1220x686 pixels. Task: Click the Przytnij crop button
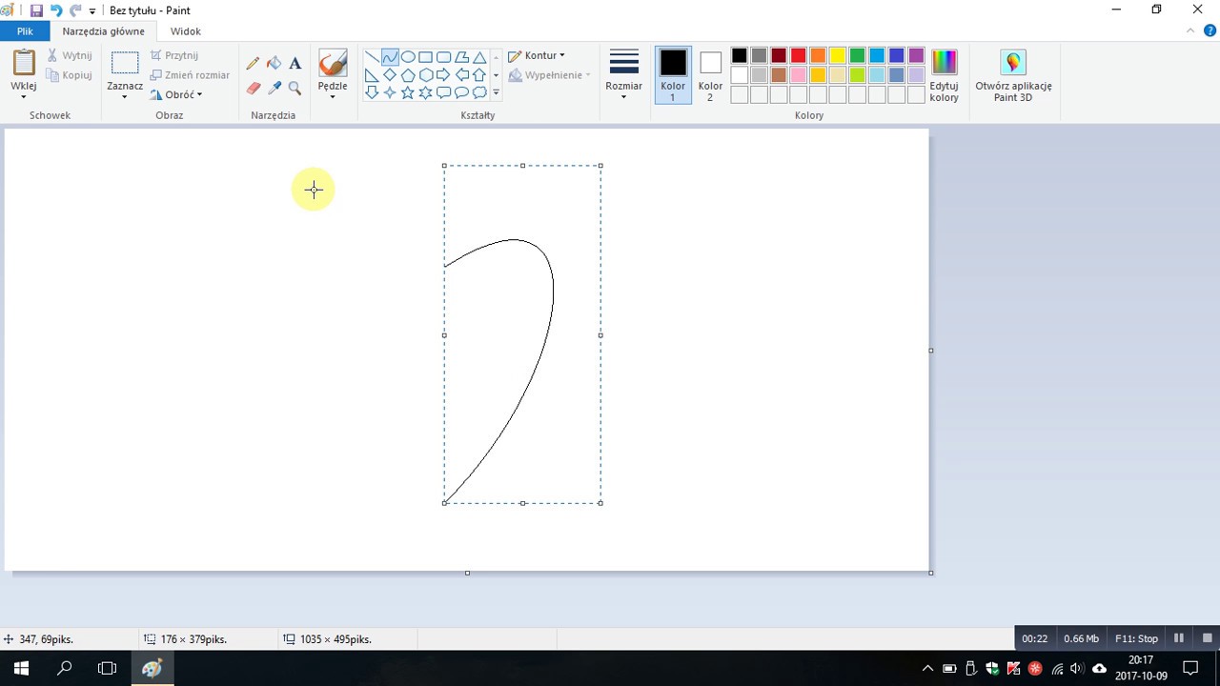click(174, 55)
